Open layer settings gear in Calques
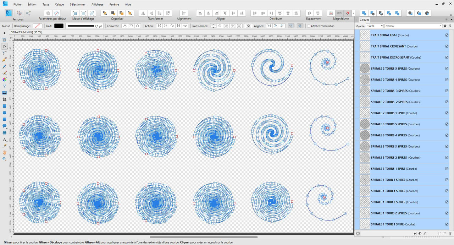Image resolution: width=454 pixels, height=245 pixels. pyautogui.click(x=445, y=26)
